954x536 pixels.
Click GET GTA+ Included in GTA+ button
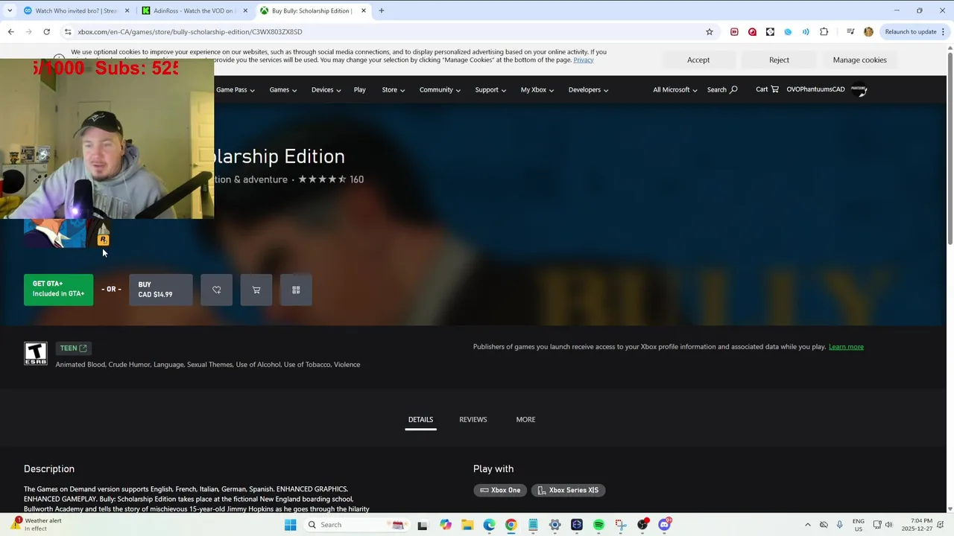[59, 290]
